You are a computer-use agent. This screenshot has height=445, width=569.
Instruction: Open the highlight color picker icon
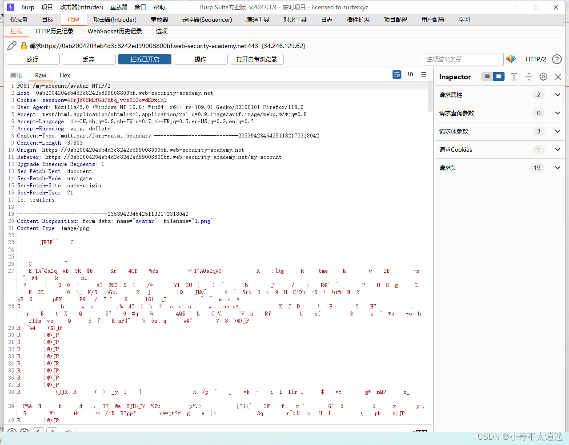pos(511,59)
